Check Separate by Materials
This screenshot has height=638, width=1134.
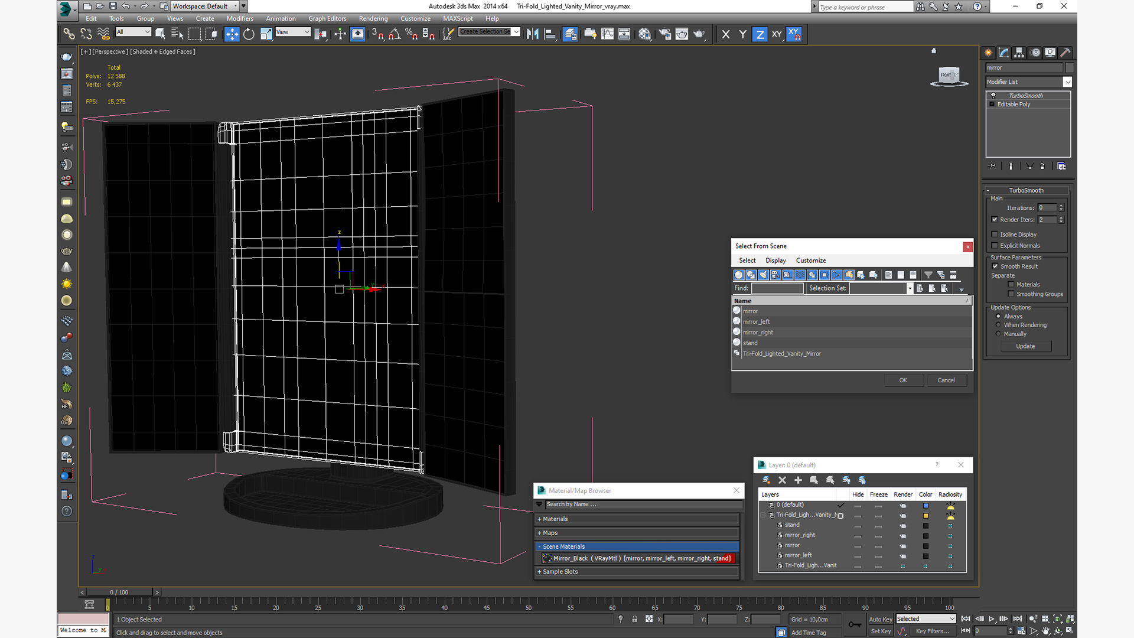click(1011, 285)
